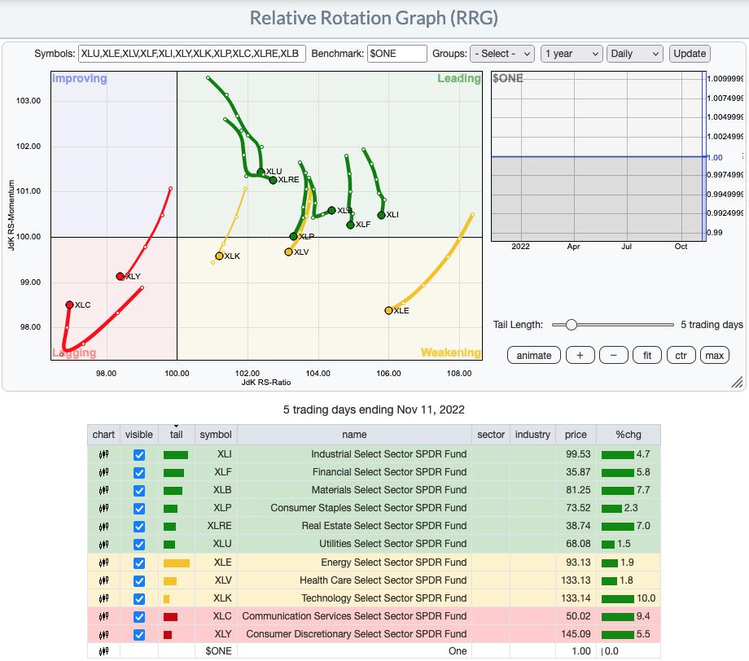Open chart icon for XLF row
Screen dimensions: 749x661
pos(103,472)
